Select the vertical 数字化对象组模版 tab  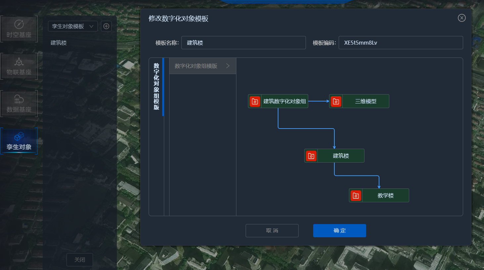pyautogui.click(x=157, y=87)
